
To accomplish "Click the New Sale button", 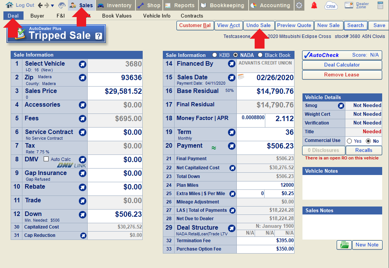I will [328, 25].
